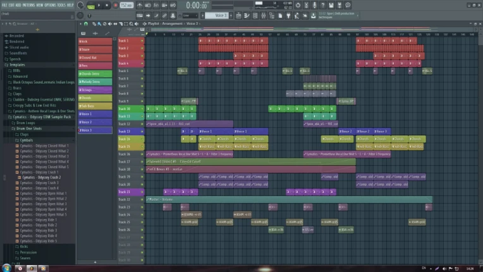Screen dimensions: 483x272
Task: Click the Stop transport button
Action: [x=107, y=5]
